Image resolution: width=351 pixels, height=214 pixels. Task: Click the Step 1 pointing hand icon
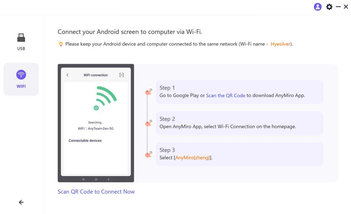149,92
